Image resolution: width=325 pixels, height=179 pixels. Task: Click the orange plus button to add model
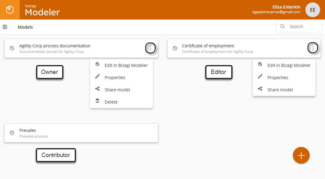301,155
